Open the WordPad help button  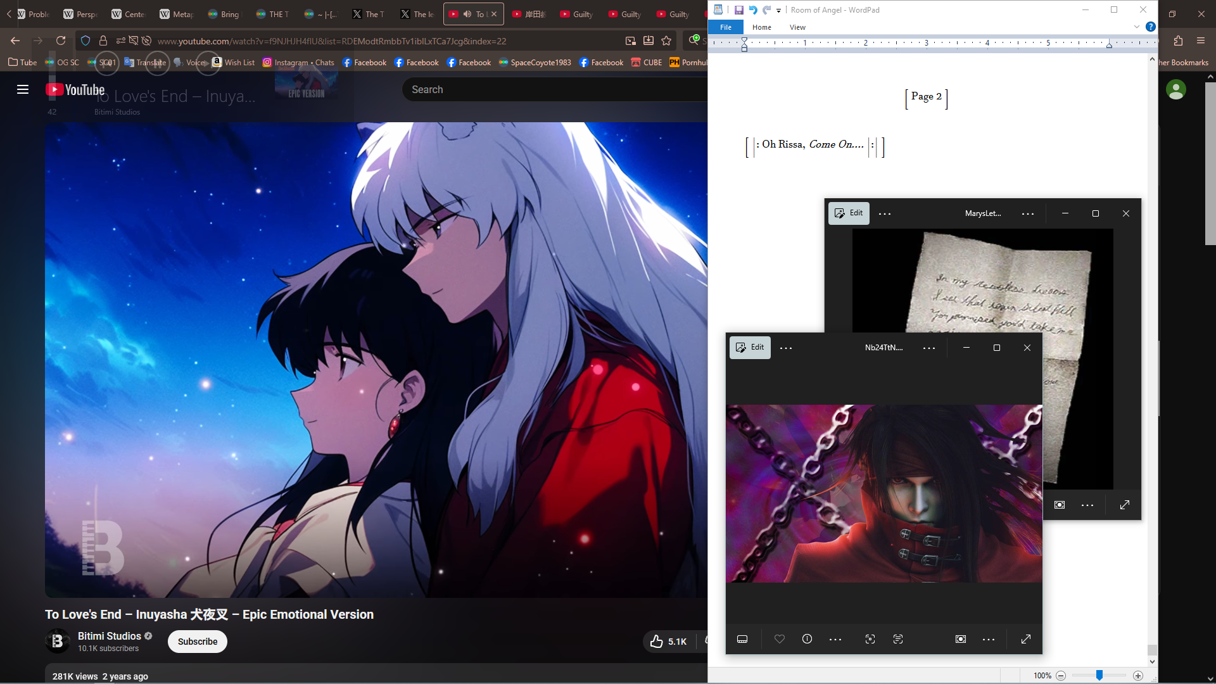1151,27
